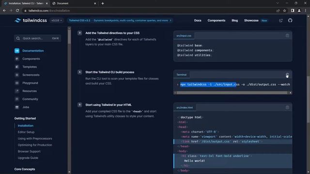310x174 pixels.
Task: Click the heading Start using Tailwind in your HTML
Action: pyautogui.click(x=108, y=105)
